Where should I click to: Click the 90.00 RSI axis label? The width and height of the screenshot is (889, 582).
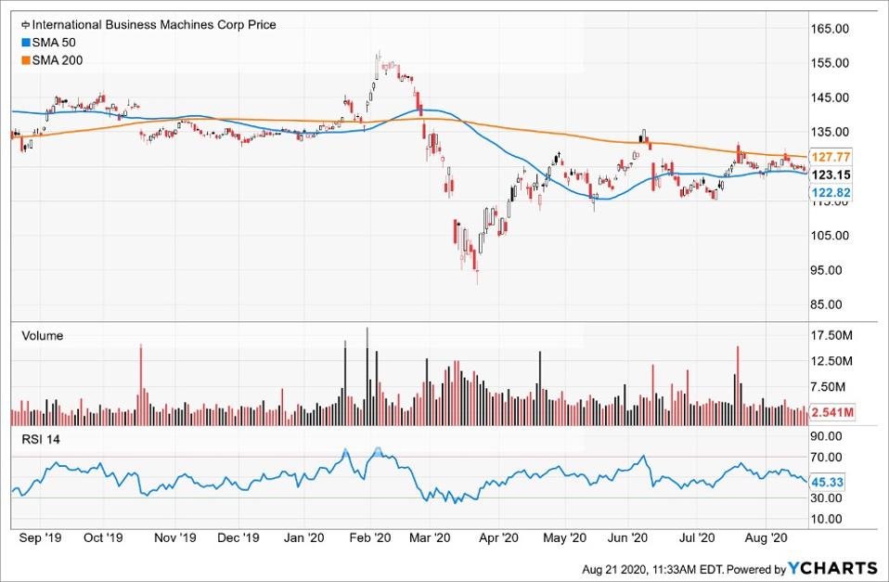point(827,436)
